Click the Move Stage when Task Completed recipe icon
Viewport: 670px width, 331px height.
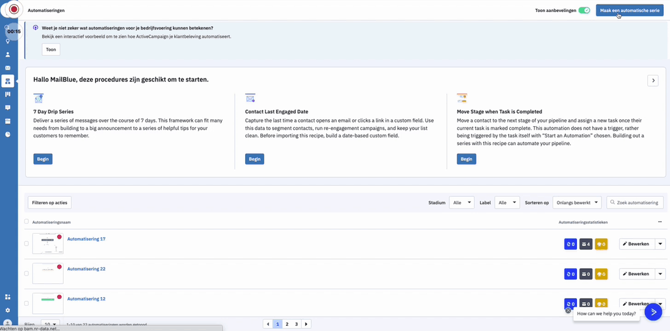tap(462, 99)
